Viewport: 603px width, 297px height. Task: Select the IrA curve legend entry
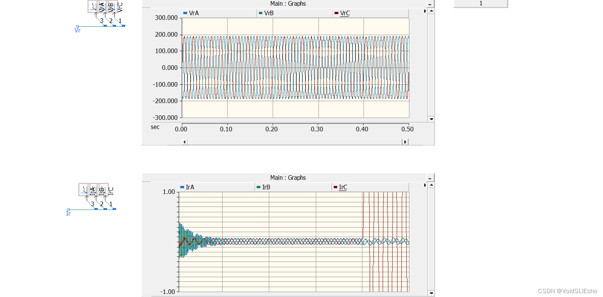(216, 187)
